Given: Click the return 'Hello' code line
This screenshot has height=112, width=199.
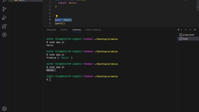Looking at the screenshot, I should [67, 3].
